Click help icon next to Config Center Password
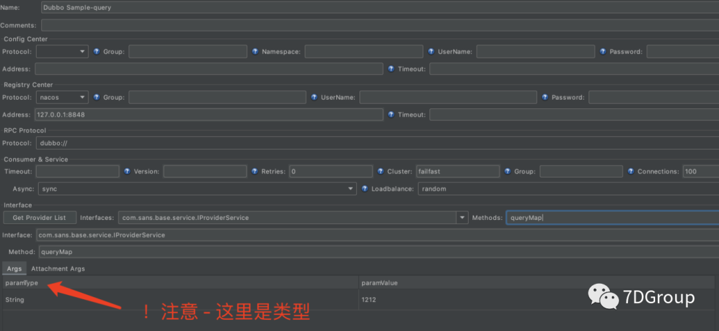Viewport: 719px width, 331px height. (603, 52)
